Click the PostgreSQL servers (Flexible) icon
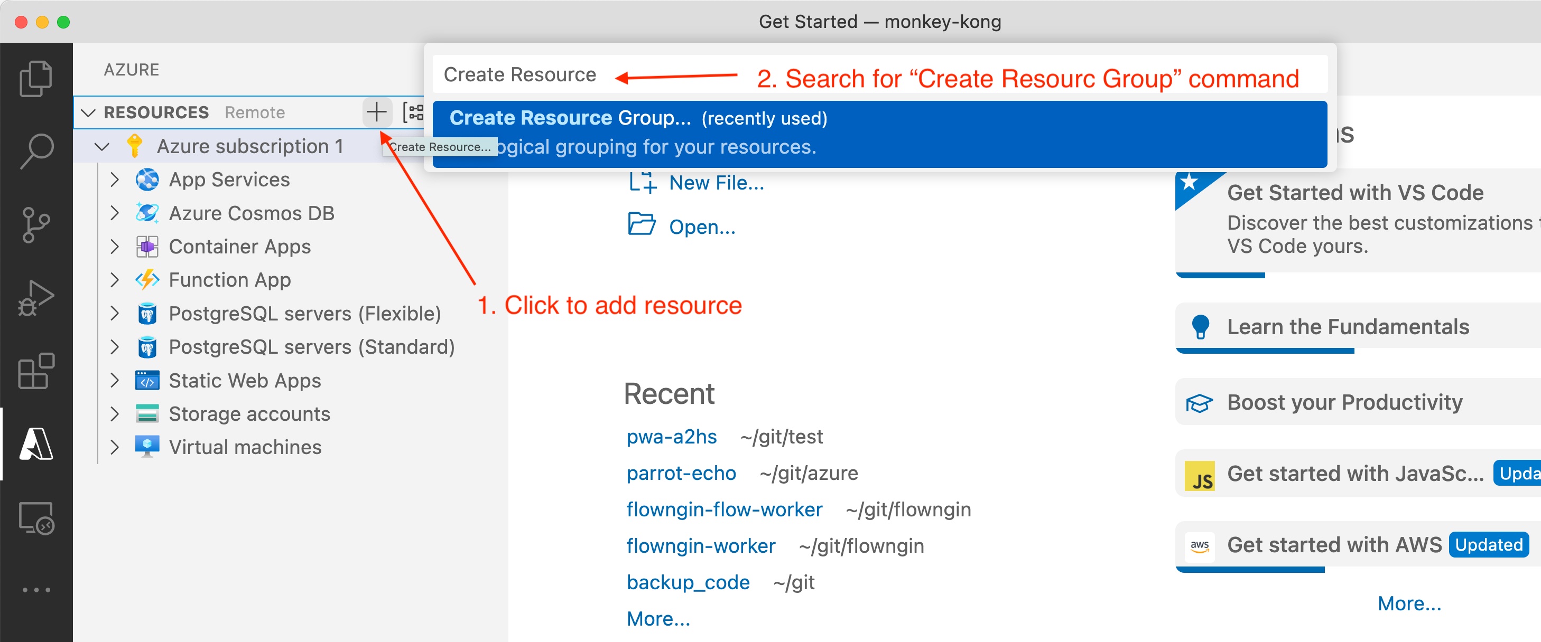Image resolution: width=1541 pixels, height=642 pixels. 147,313
